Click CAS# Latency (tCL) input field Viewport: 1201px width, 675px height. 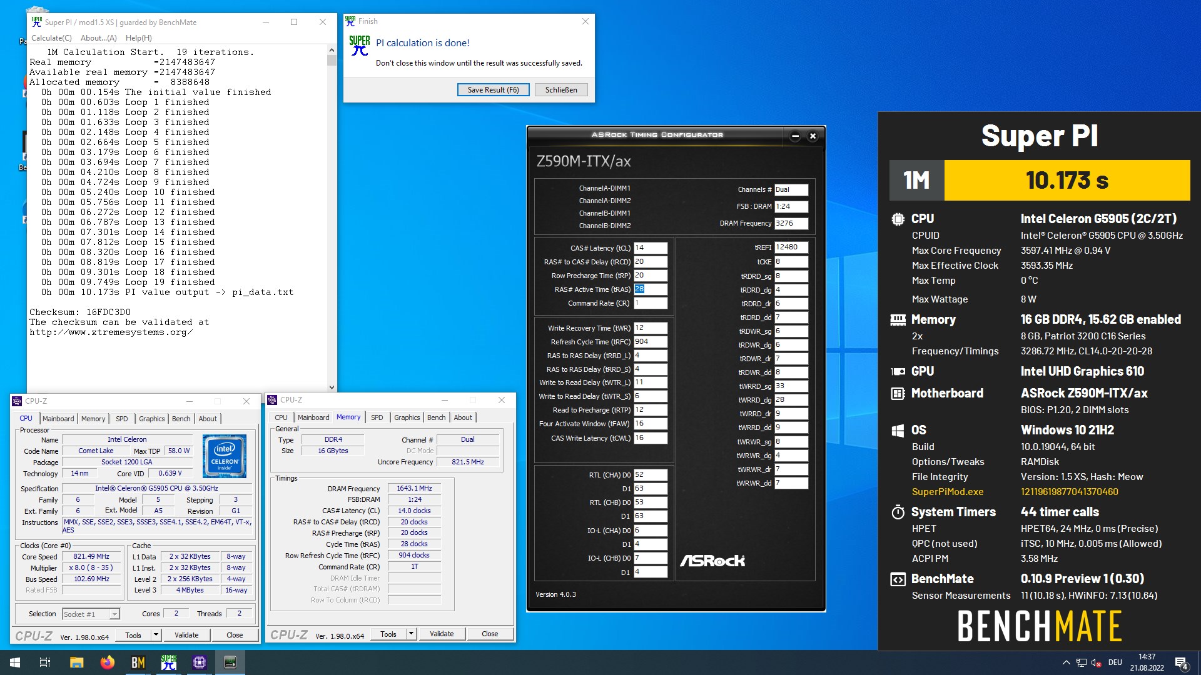click(651, 248)
